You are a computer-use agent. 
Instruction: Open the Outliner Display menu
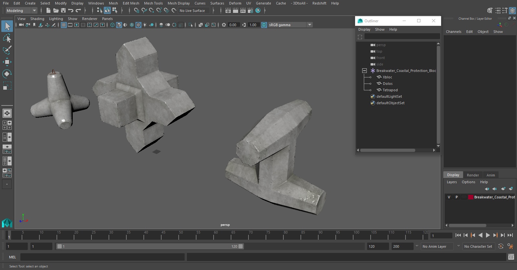coord(364,29)
